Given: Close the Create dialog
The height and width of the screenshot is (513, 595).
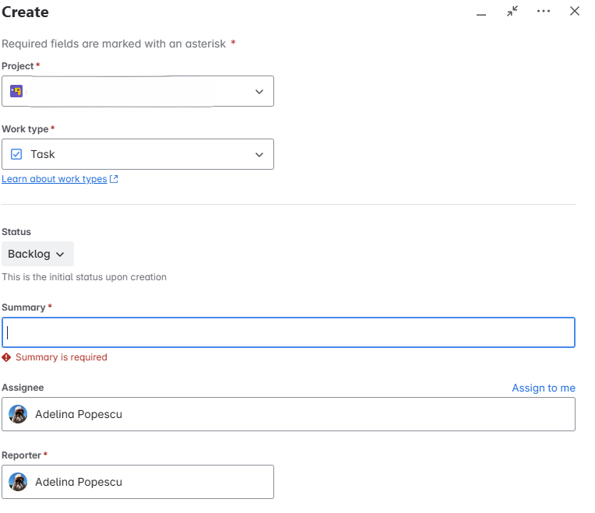Looking at the screenshot, I should 575,12.
